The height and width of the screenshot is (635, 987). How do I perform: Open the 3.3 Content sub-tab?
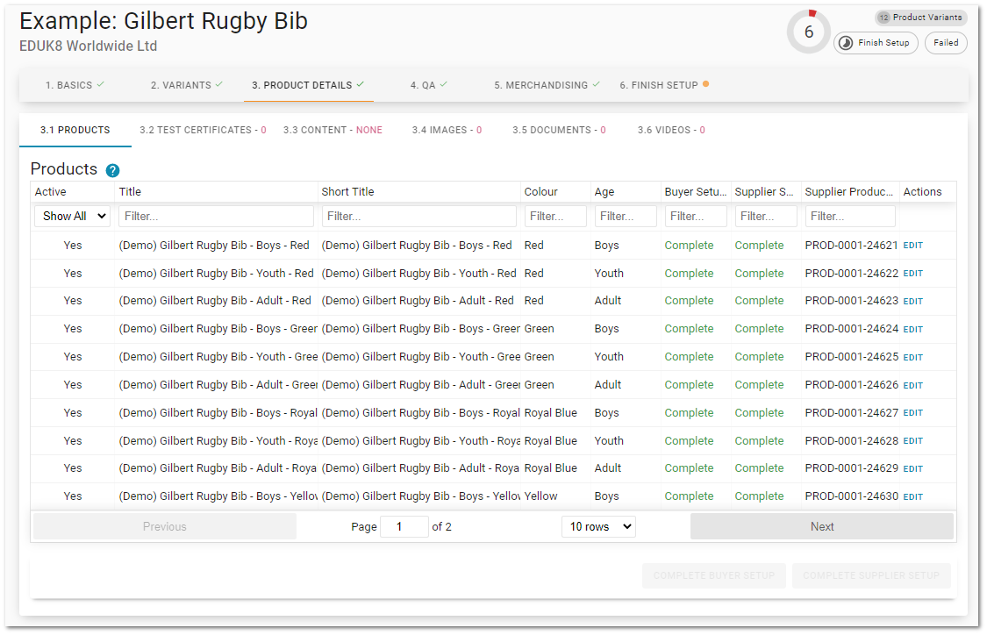point(333,131)
